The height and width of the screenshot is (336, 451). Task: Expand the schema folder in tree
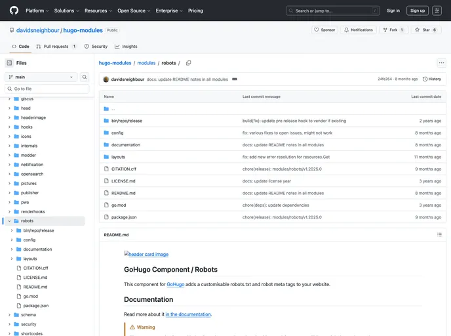(x=9, y=315)
